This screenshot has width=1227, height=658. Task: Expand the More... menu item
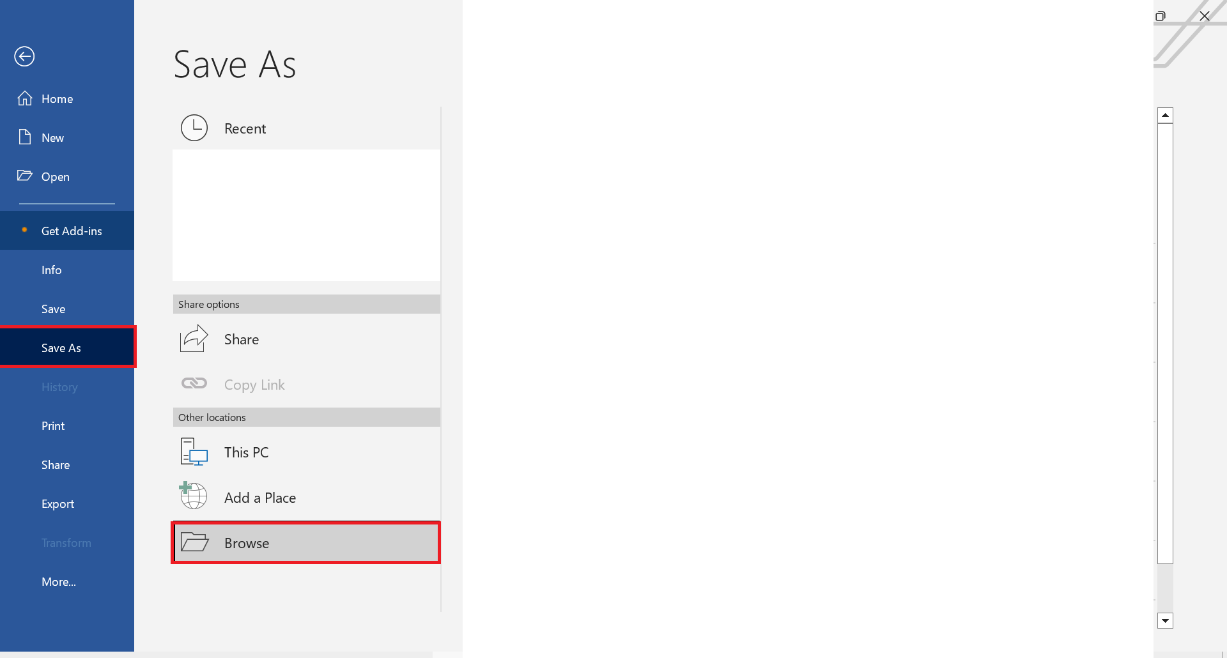[59, 581]
